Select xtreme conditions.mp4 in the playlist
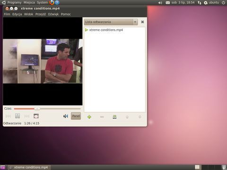Screen dimensions: 227x170 (x=115, y=30)
